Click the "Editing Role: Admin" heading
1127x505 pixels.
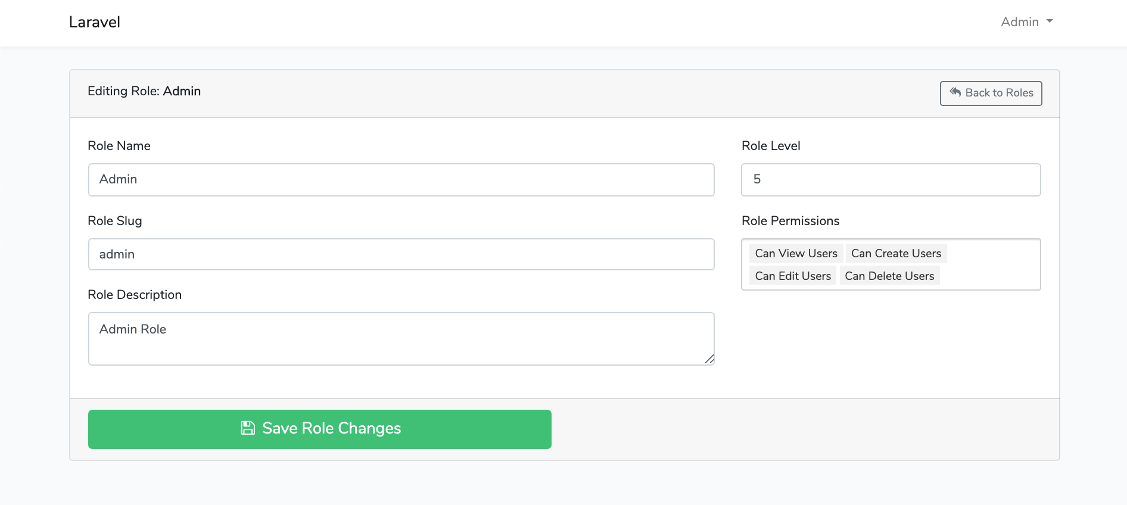pyautogui.click(x=144, y=91)
